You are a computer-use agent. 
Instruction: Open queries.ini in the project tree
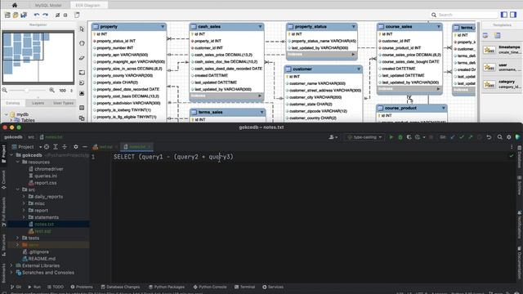tap(42, 176)
